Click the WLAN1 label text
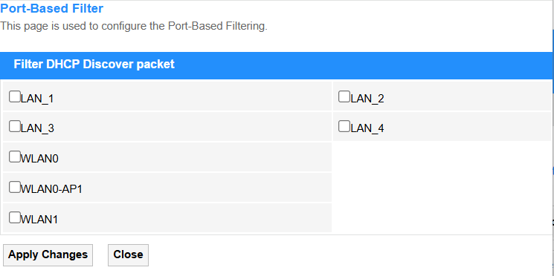The image size is (554, 276). coord(39,220)
